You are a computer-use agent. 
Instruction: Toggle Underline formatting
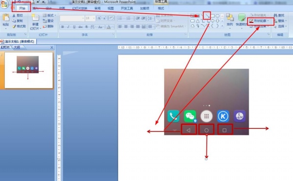pyautogui.click(x=74, y=27)
